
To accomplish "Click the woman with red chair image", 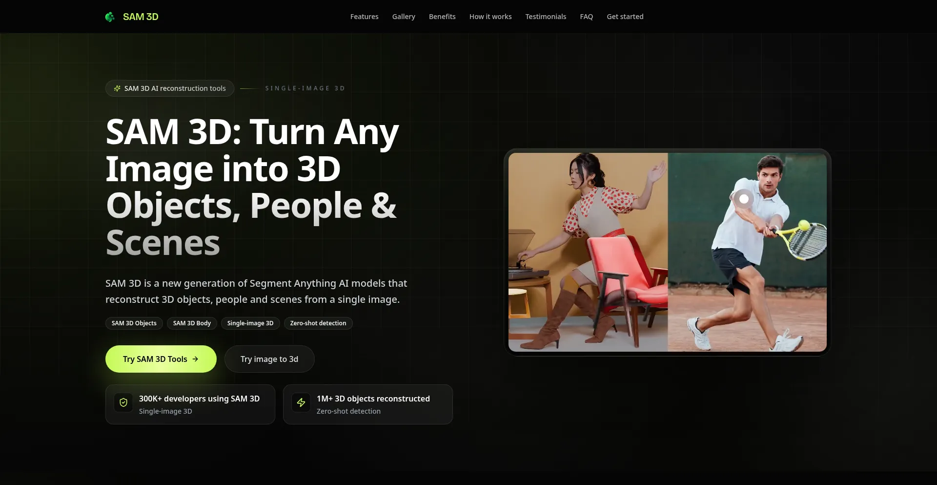I will [x=588, y=252].
